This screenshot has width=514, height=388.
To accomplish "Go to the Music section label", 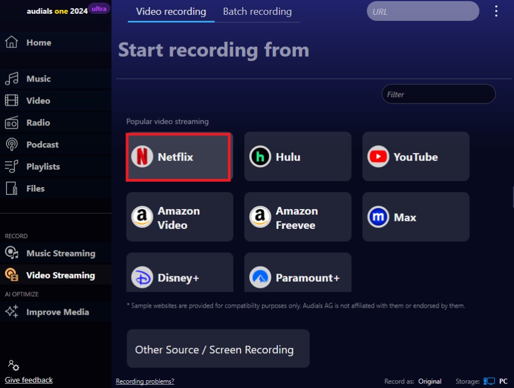I will pos(39,79).
